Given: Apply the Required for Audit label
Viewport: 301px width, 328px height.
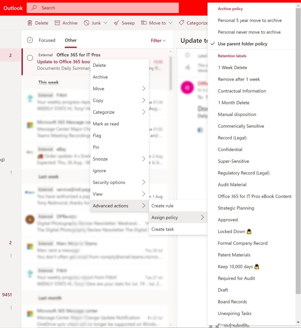Looking at the screenshot, I should click(251, 278).
